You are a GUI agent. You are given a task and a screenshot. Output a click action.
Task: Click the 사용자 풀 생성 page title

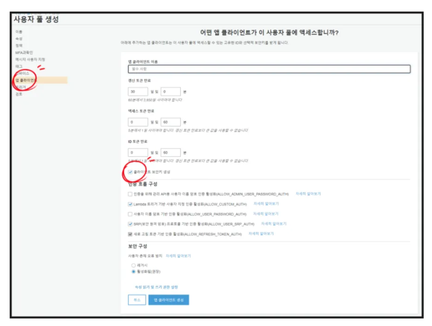(36, 19)
